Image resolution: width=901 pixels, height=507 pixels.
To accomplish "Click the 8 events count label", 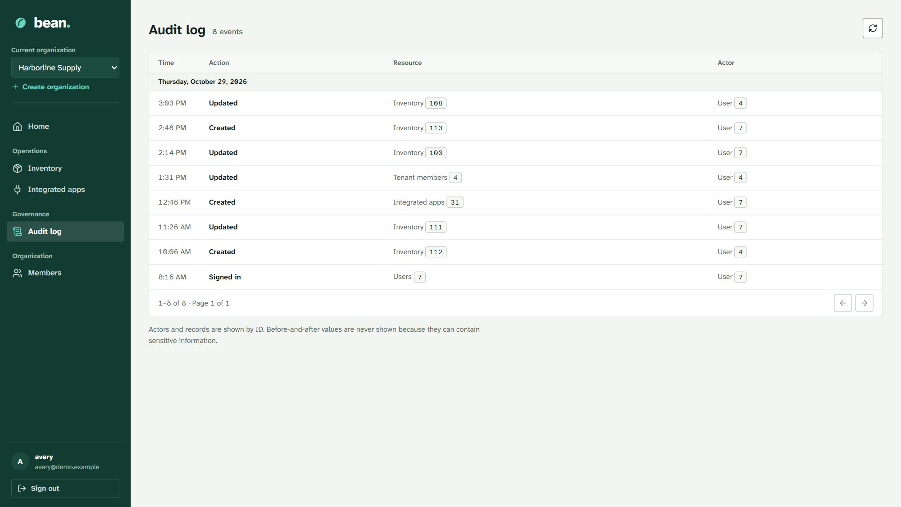I will tap(228, 32).
